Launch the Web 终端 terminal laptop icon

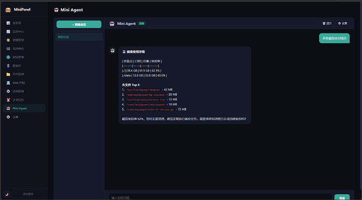(8, 83)
